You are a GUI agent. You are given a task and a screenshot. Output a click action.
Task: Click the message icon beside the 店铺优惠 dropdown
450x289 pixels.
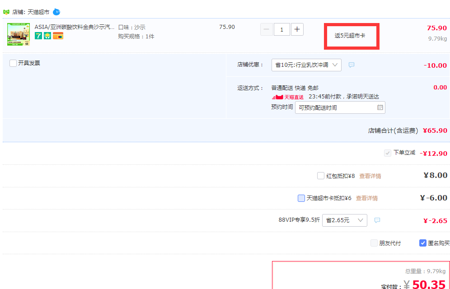tap(351, 65)
